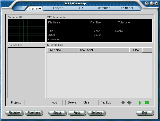
Task: Sort list by File Name column header
Action: (x=62, y=50)
